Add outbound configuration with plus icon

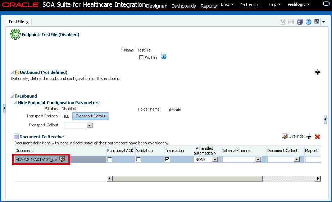[x=317, y=72]
